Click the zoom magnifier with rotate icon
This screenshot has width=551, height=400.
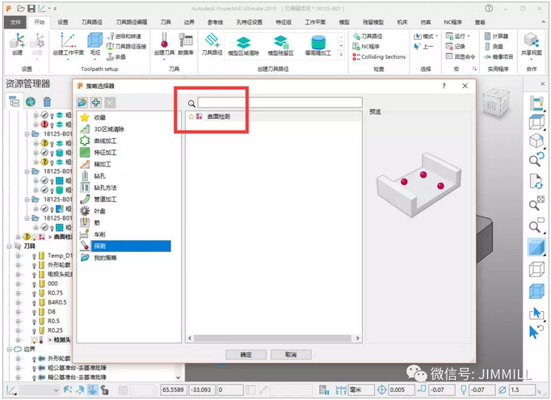pyautogui.click(x=536, y=159)
